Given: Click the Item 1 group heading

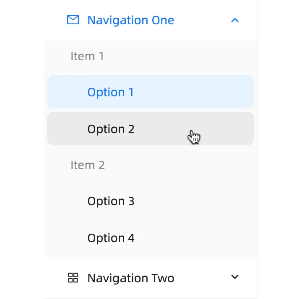Looking at the screenshot, I should (x=87, y=56).
